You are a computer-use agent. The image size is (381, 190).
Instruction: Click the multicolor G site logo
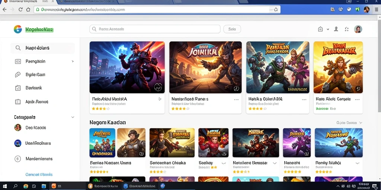(x=18, y=29)
